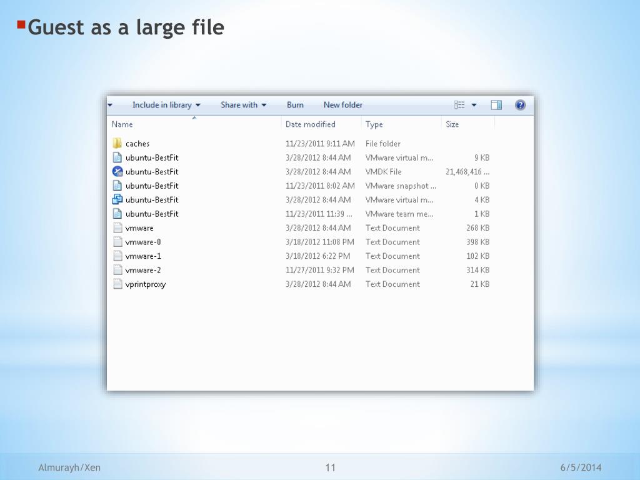Select the ubuntu-BestFit name in the VMDK File row
Viewport: 640px width, 480px height.
coord(152,172)
